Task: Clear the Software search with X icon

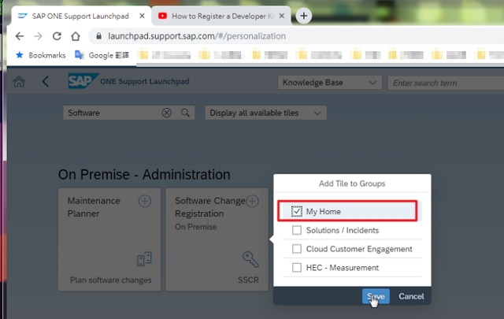Action: click(x=166, y=113)
